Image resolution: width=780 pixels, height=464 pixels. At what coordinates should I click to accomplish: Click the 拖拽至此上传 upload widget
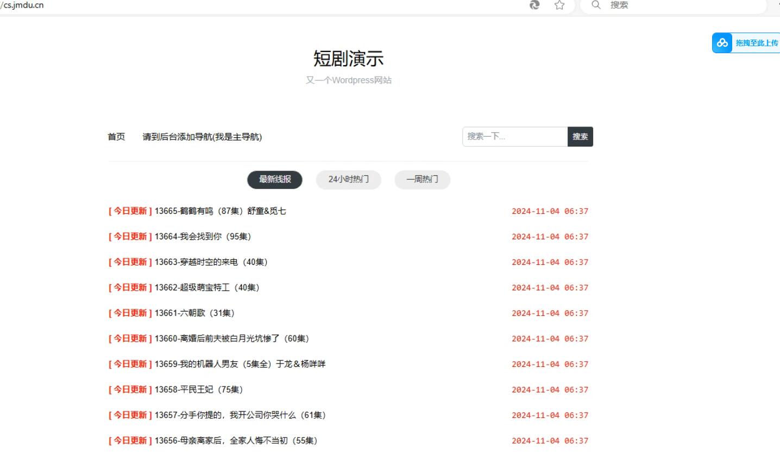point(756,43)
